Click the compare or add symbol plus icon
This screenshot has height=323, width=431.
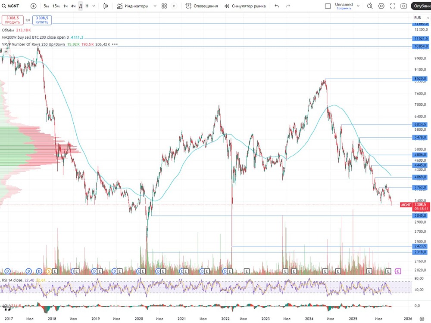33,6
